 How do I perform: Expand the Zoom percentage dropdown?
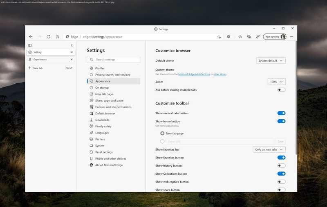click(276, 82)
